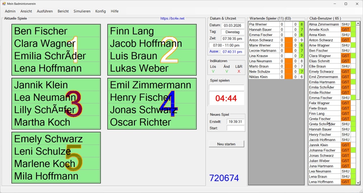
Task: Click SHU tag next to Arne Wagner
Action: [346, 45]
